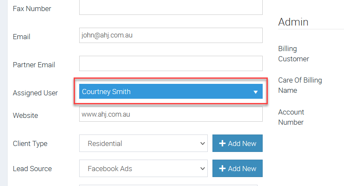Open the Client Type dropdown chevron
The image size is (344, 186).
point(203,143)
